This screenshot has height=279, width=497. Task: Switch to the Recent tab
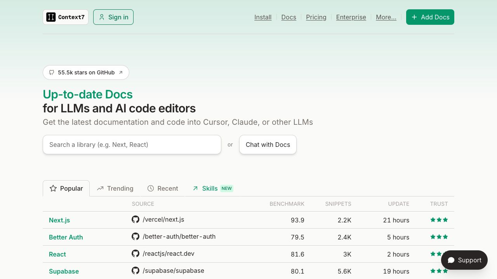click(163, 188)
